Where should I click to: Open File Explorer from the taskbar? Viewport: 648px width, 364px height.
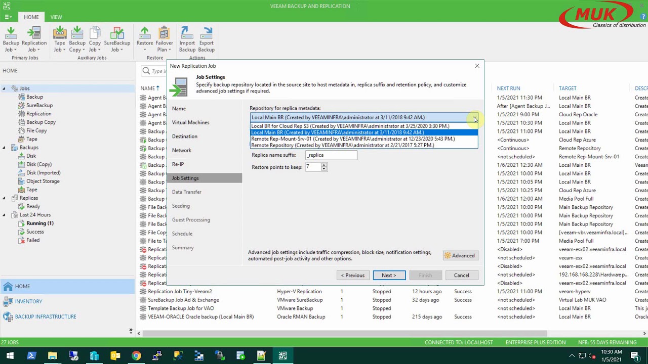tap(52, 356)
